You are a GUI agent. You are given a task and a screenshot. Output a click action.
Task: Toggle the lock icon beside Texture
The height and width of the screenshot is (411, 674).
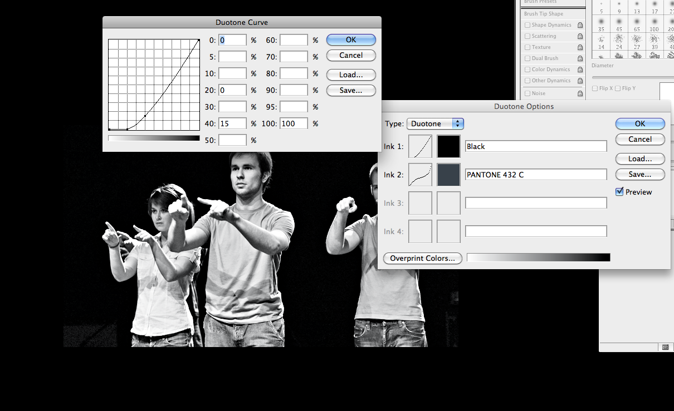point(580,47)
